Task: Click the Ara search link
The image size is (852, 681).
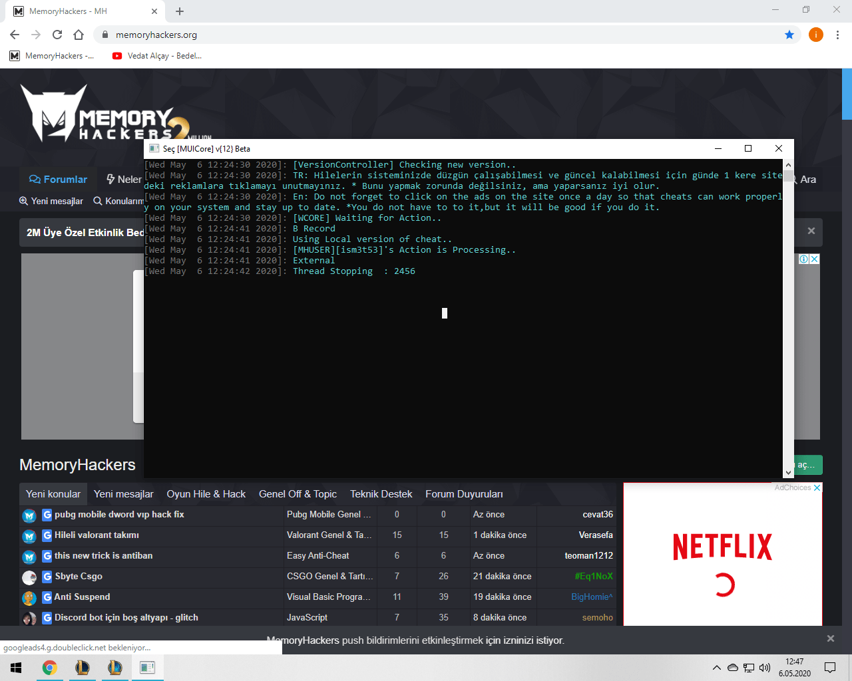Action: tap(804, 180)
